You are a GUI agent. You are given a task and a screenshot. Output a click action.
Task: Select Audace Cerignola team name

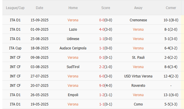click(x=73, y=48)
